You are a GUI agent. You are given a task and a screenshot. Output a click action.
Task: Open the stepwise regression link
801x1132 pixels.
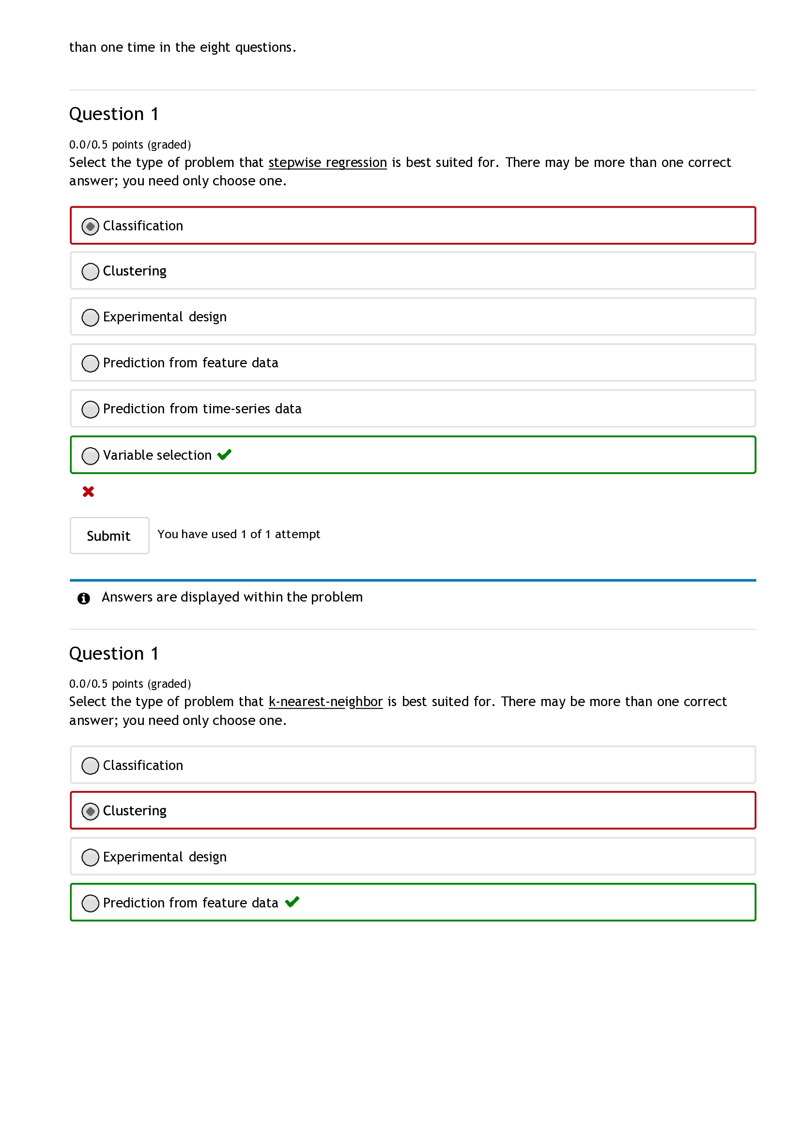[327, 163]
